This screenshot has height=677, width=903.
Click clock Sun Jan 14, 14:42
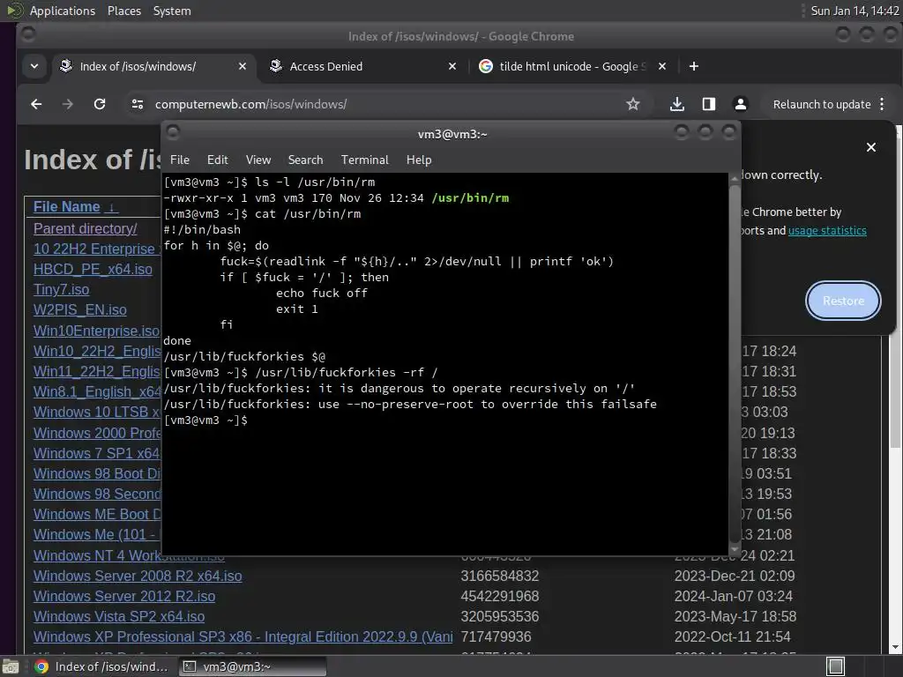[x=854, y=11]
